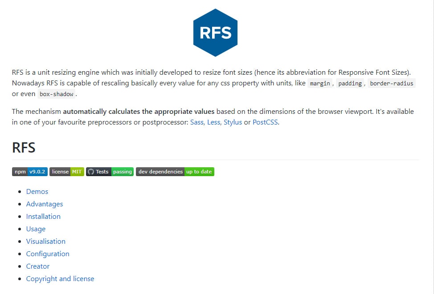Image resolution: width=434 pixels, height=294 pixels.
Task: Open the Less link
Action: [214, 122]
